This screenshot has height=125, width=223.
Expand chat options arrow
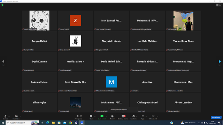point(95,116)
